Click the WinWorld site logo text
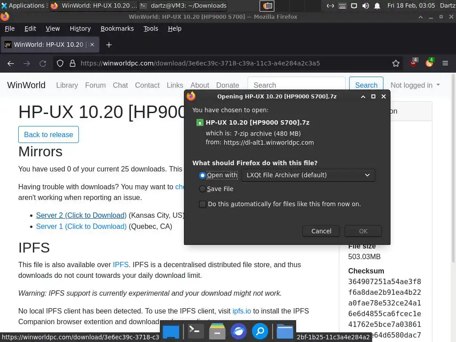The image size is (456, 342). pyautogui.click(x=26, y=85)
